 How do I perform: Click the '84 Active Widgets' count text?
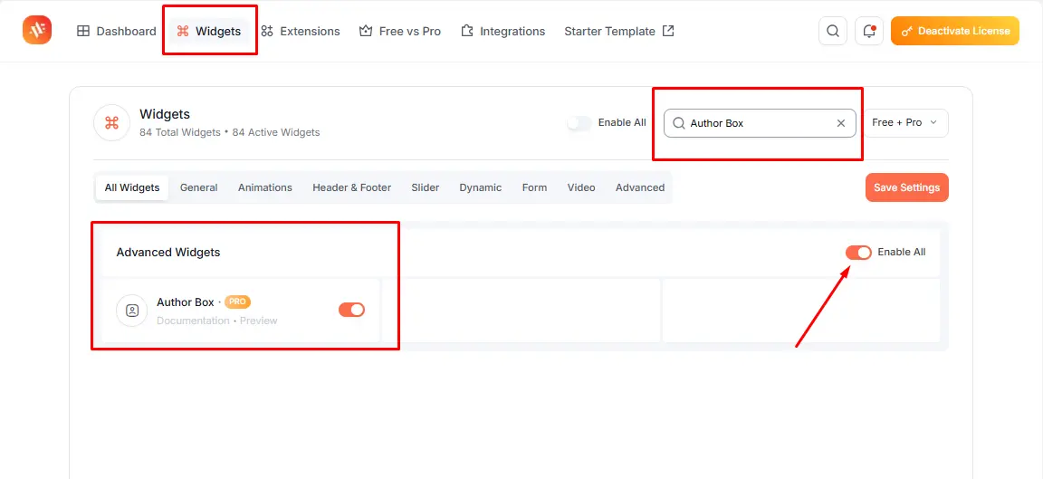coord(276,132)
